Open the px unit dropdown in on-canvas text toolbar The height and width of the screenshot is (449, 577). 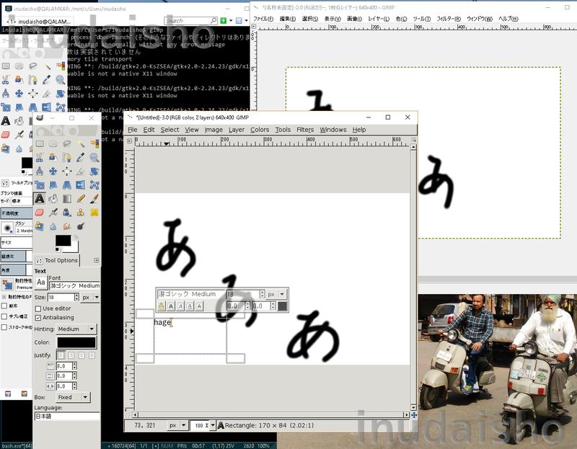click(276, 294)
